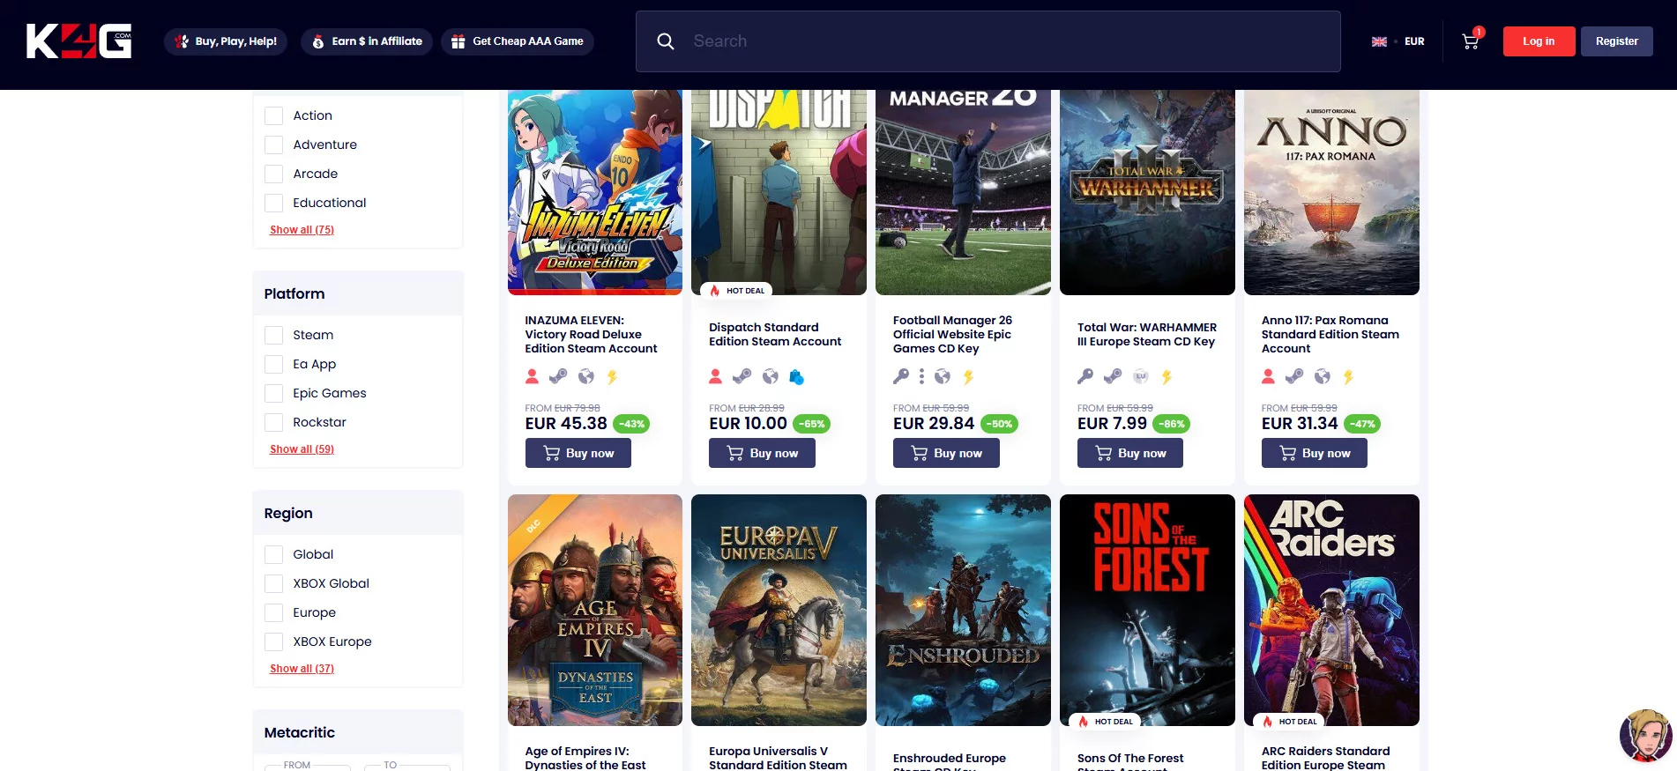Image resolution: width=1677 pixels, height=771 pixels.
Task: Click the Steam icon under INAZUMA ELEVEN
Action: click(558, 377)
